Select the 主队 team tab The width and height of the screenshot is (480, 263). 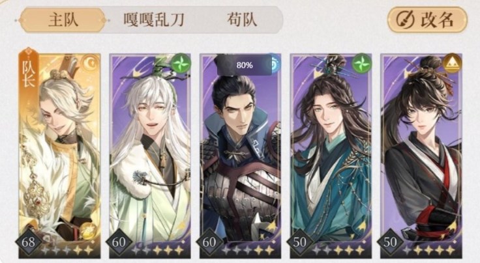[x=63, y=20]
